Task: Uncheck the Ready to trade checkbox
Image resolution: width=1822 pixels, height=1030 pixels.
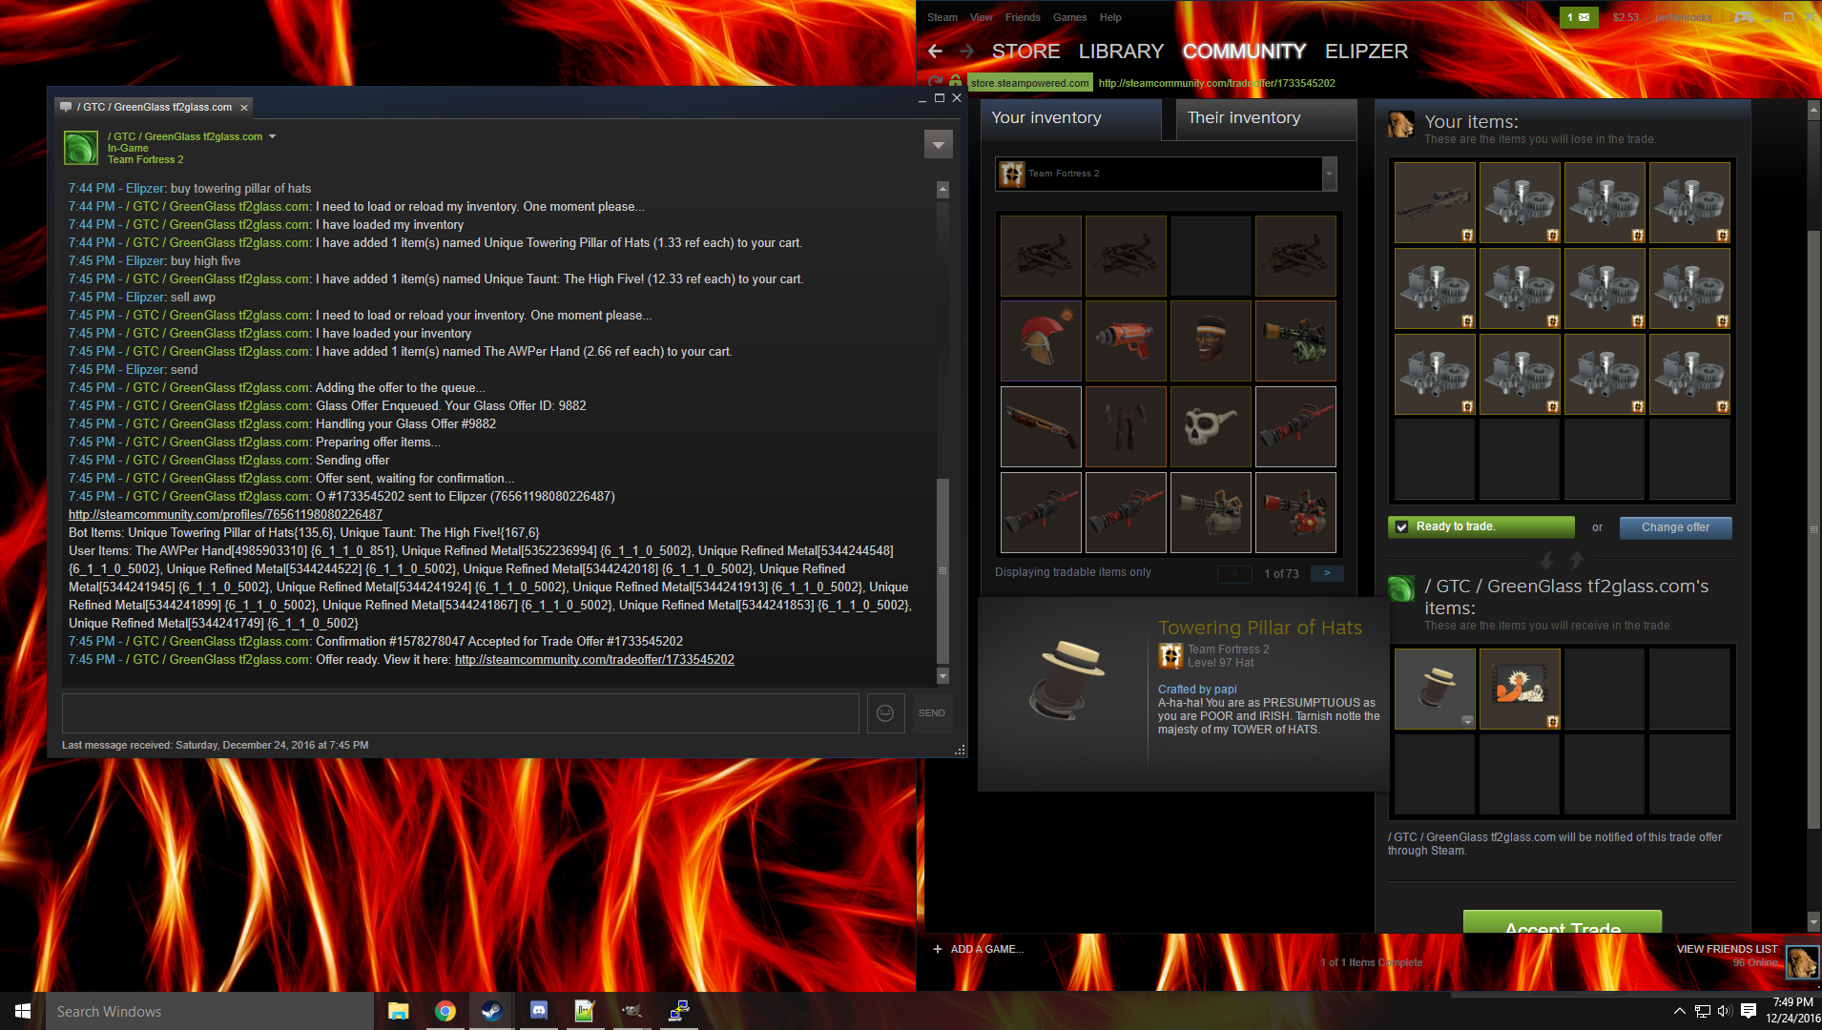Action: pyautogui.click(x=1401, y=526)
